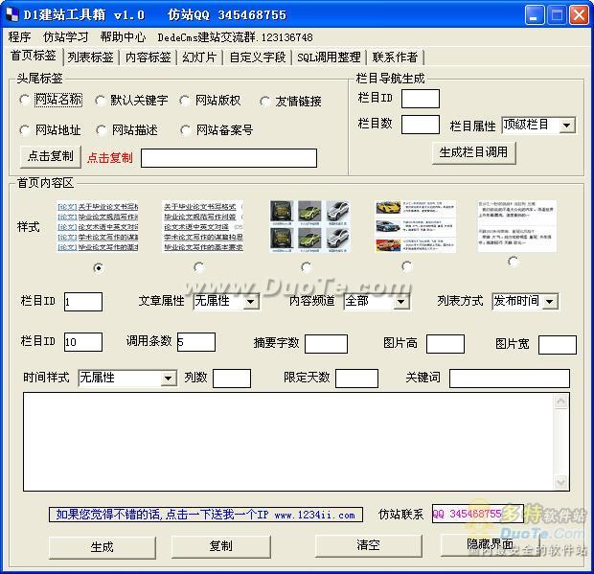The image size is (594, 574).
Task: Open the 时间样式 dropdown
Action: [127, 379]
